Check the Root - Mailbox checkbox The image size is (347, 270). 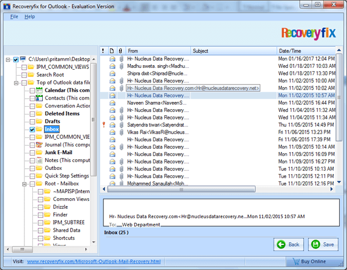[32, 184]
